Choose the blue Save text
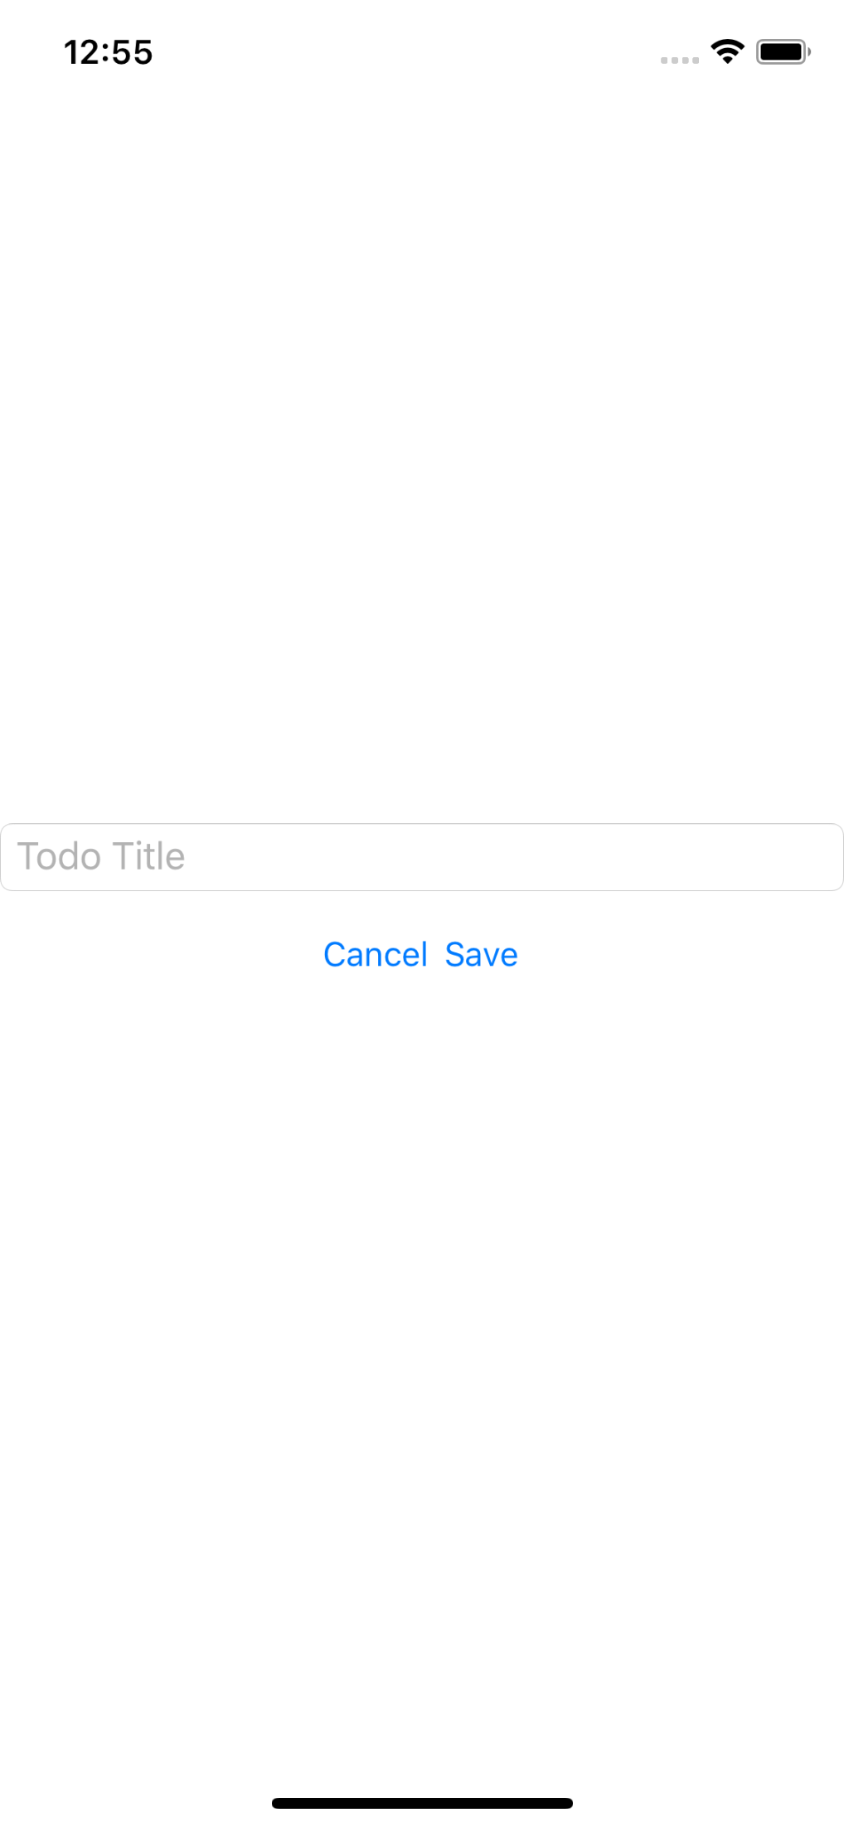 click(x=482, y=955)
